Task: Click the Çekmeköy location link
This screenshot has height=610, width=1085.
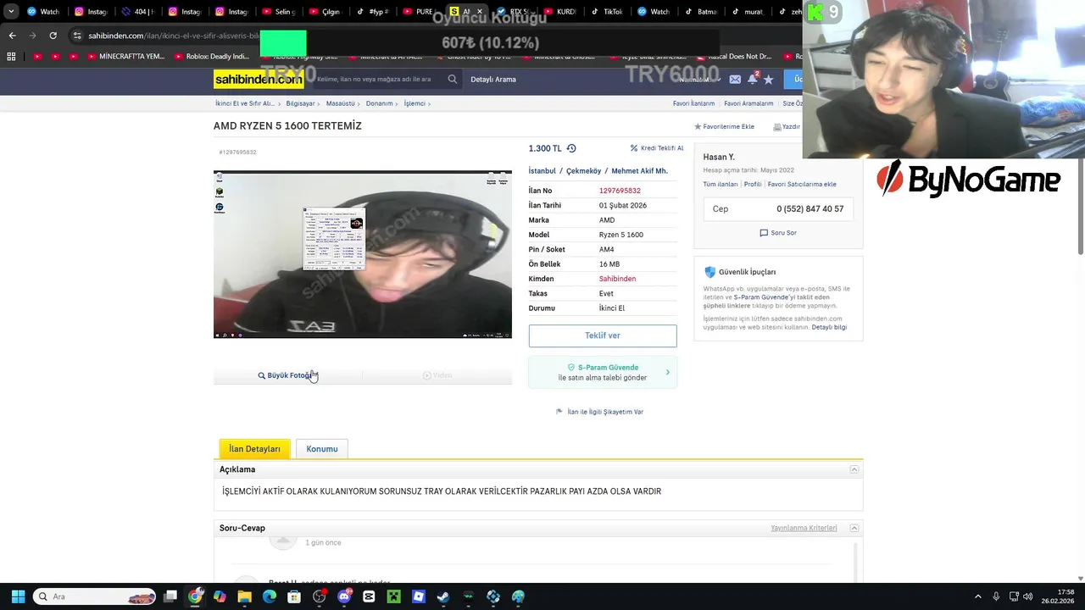Action: tap(583, 171)
